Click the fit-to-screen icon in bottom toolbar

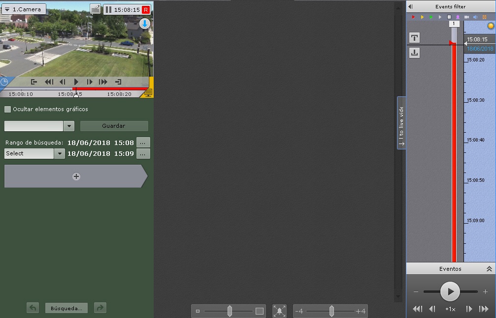(280, 311)
